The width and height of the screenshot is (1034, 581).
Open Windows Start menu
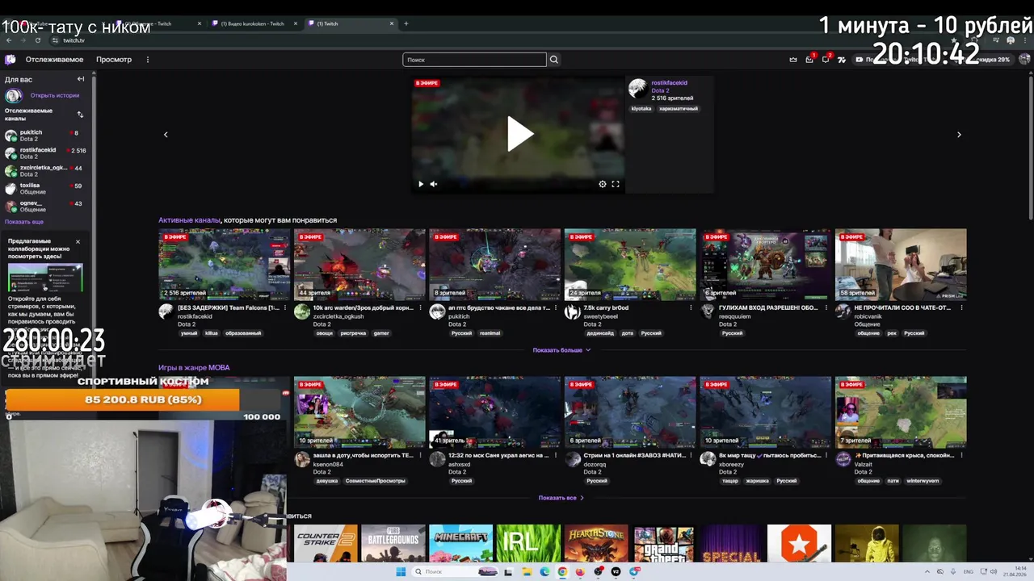coord(401,571)
